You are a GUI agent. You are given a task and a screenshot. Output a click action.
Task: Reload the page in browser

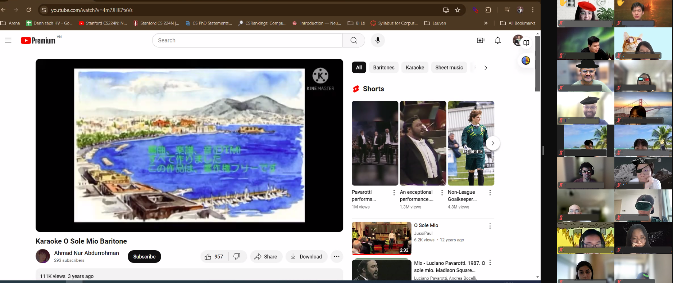click(x=29, y=10)
